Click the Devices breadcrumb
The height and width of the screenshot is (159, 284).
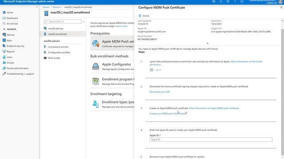pyautogui.click(x=57, y=7)
